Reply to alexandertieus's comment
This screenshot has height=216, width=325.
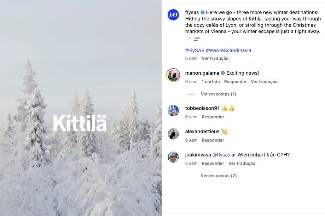tap(213, 140)
